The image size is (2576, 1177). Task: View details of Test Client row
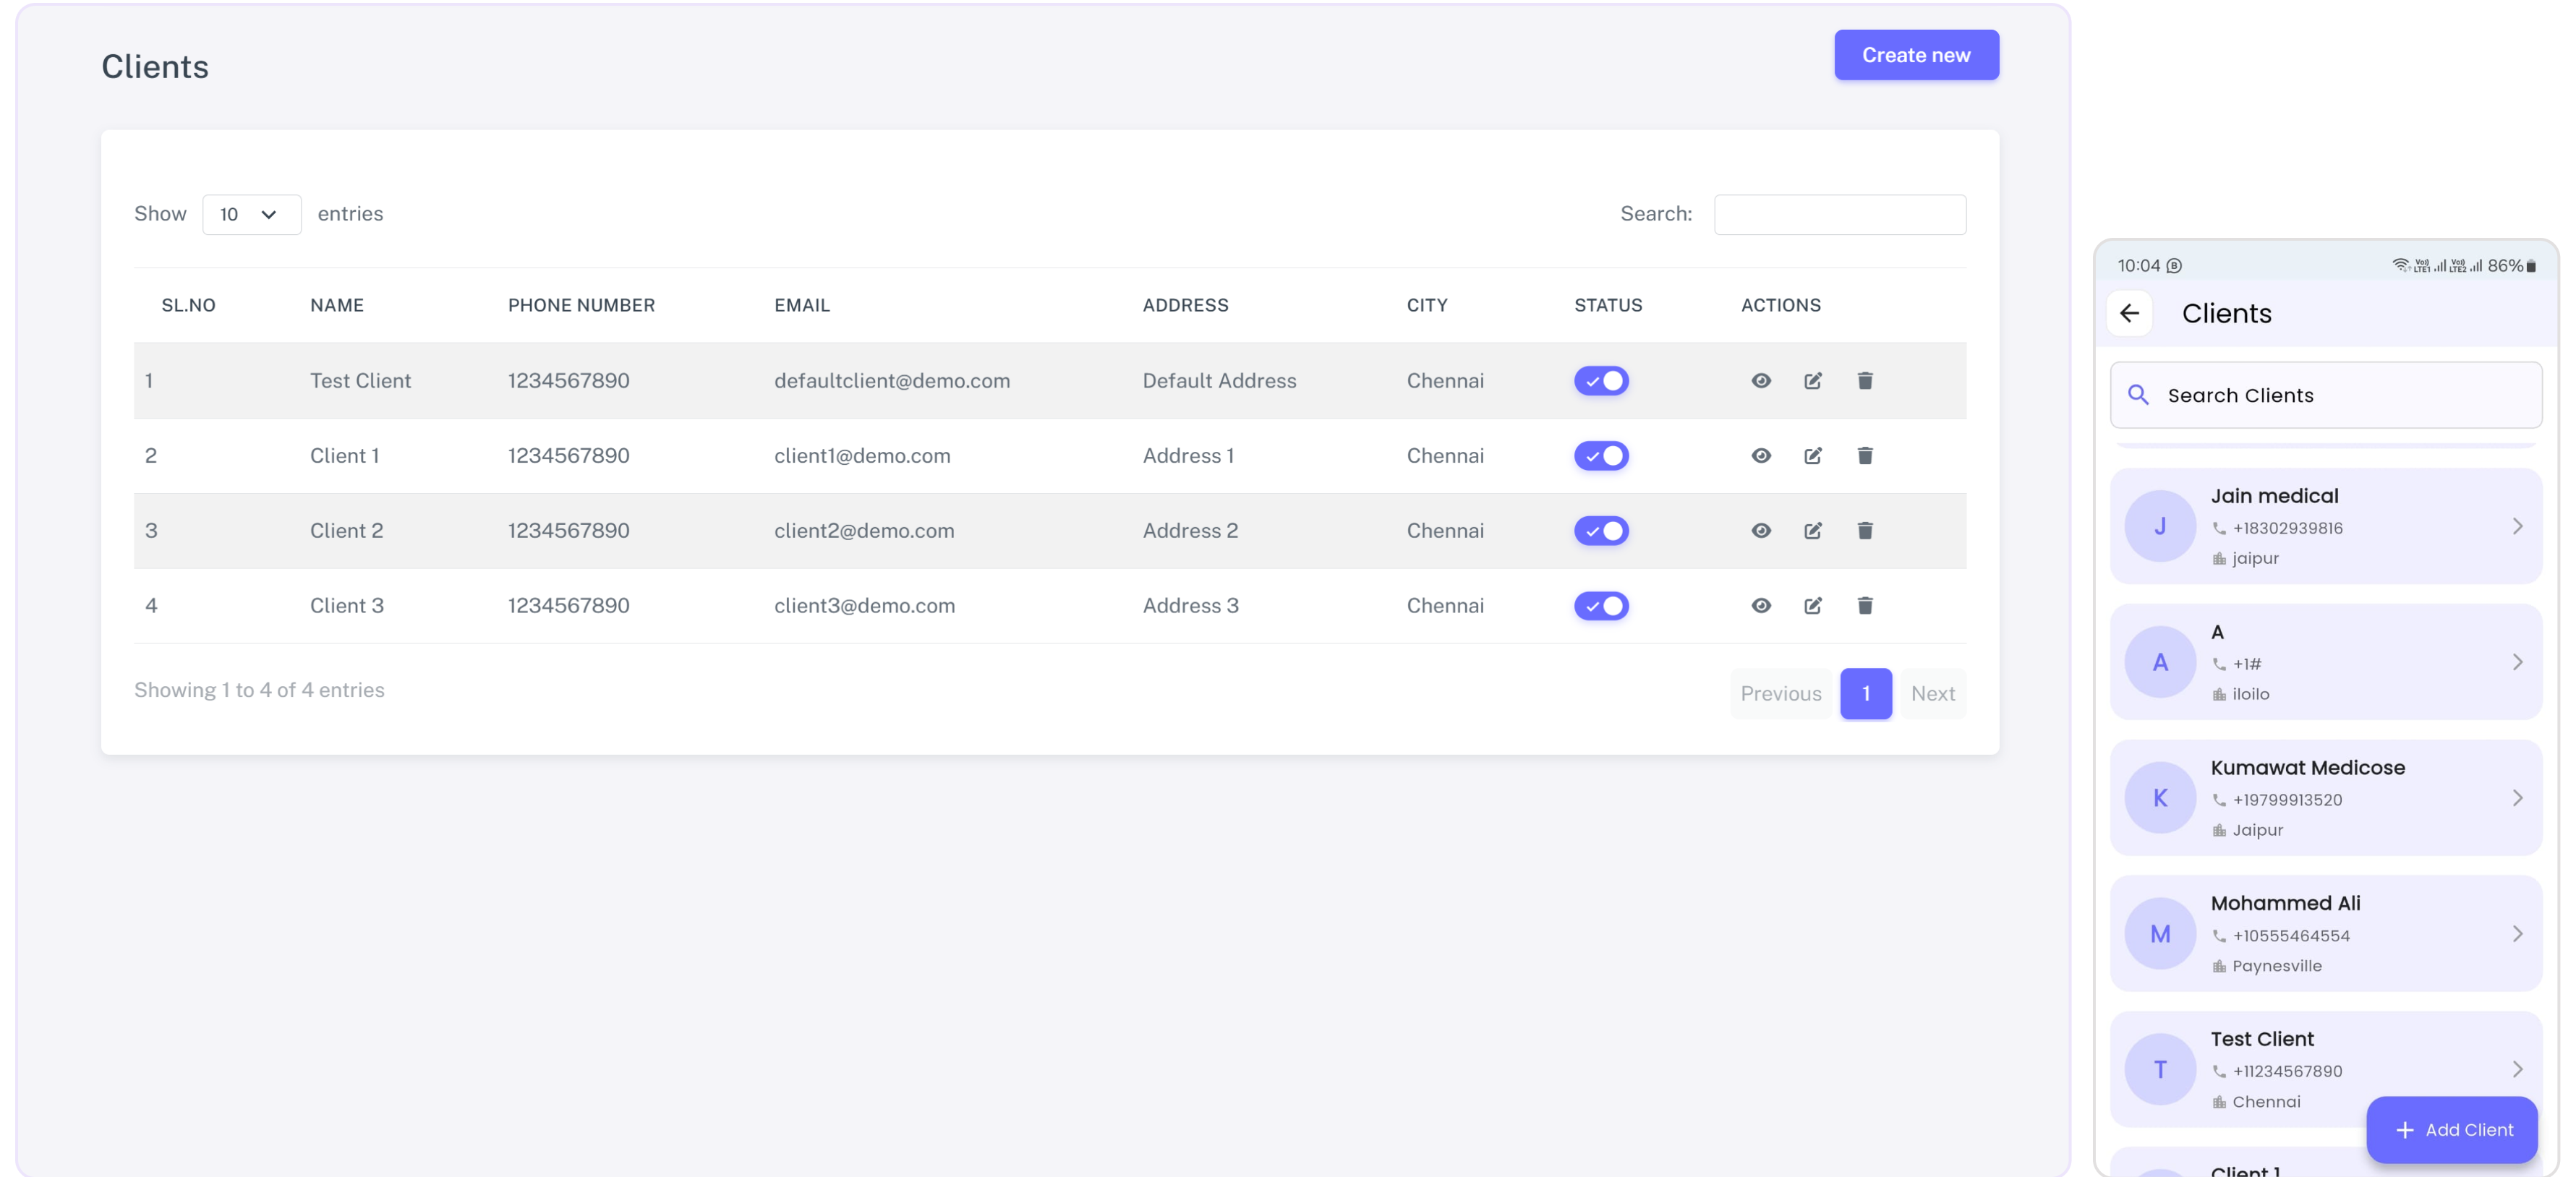click(1761, 380)
